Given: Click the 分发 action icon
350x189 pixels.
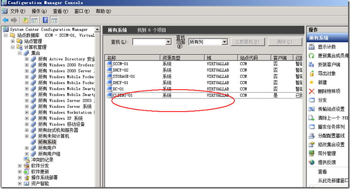Looking at the screenshot, I should 311,100.
